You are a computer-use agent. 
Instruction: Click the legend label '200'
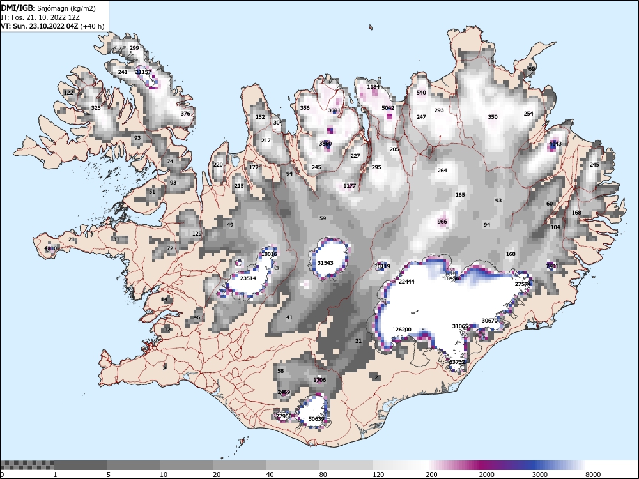[431, 475]
